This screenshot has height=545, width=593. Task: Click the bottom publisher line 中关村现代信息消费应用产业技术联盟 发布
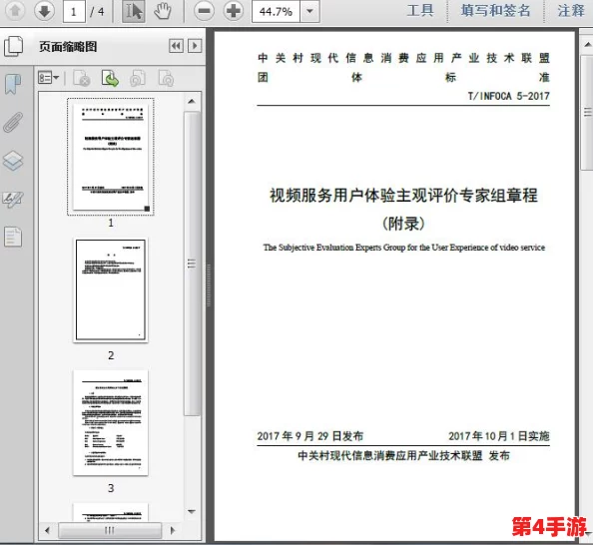[x=403, y=455]
